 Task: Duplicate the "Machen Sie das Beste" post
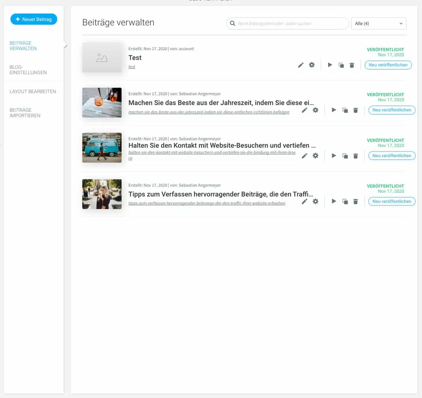[345, 110]
